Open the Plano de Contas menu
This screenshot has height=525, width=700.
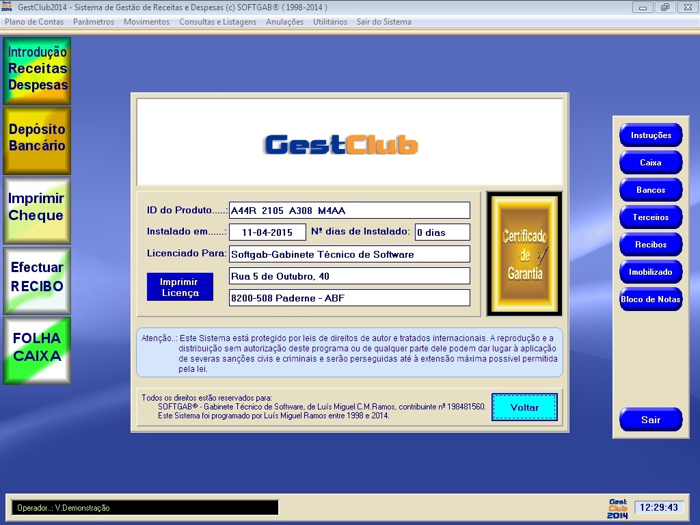(34, 22)
